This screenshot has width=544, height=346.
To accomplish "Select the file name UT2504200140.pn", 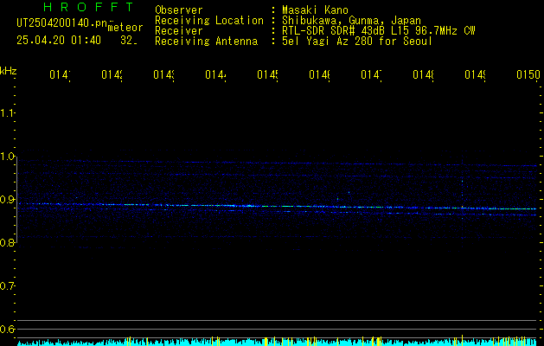I will [x=62, y=23].
